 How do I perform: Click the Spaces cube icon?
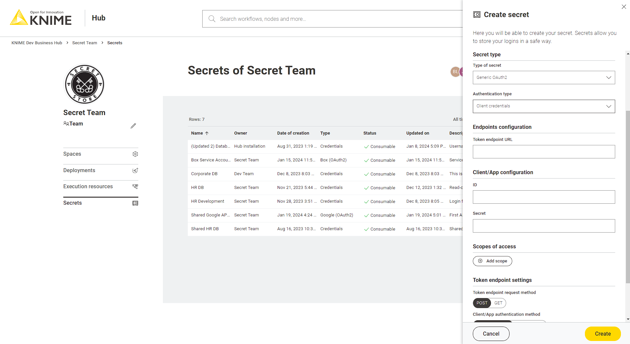pos(135,154)
